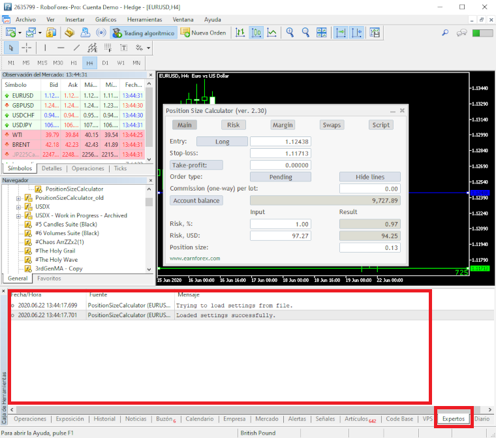Toggle chart shift icon
This screenshot has height=438, width=496.
(356, 33)
